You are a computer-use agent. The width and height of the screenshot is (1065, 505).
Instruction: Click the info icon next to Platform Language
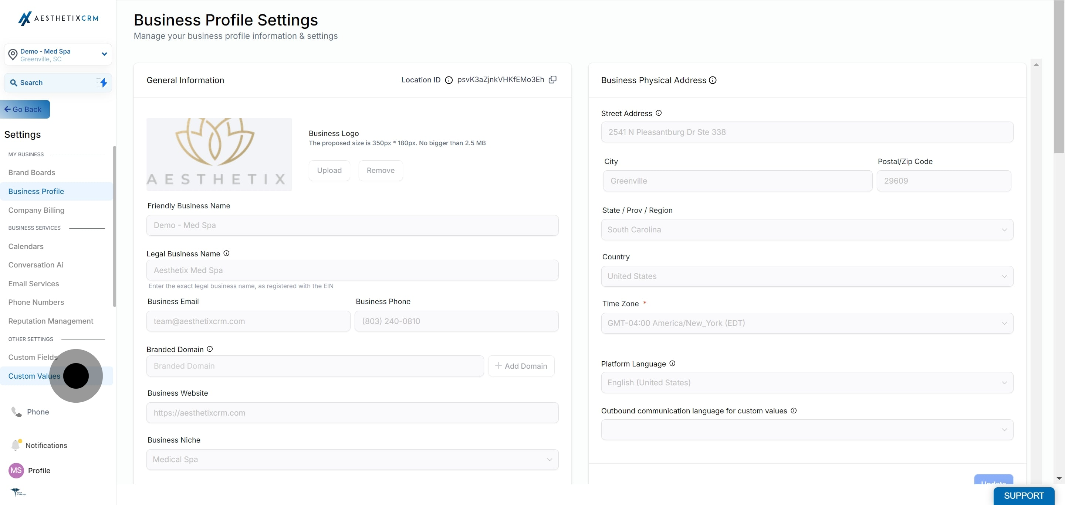tap(672, 364)
